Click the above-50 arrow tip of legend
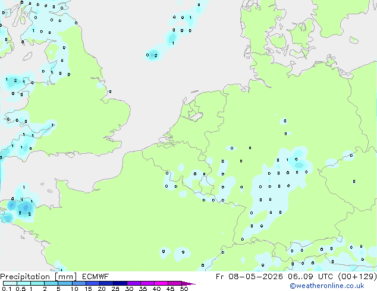Image resolution: width=377 pixels, height=291 pixels. [x=188, y=283]
